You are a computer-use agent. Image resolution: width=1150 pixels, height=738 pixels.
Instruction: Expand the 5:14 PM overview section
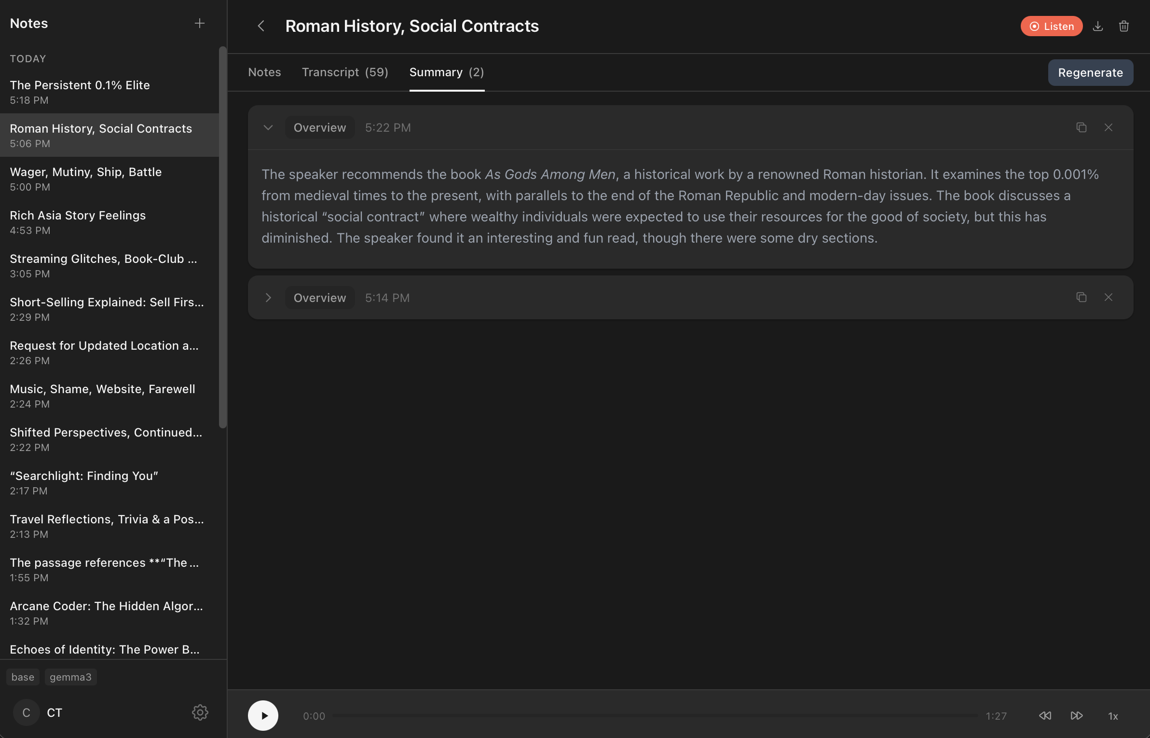[x=268, y=298]
